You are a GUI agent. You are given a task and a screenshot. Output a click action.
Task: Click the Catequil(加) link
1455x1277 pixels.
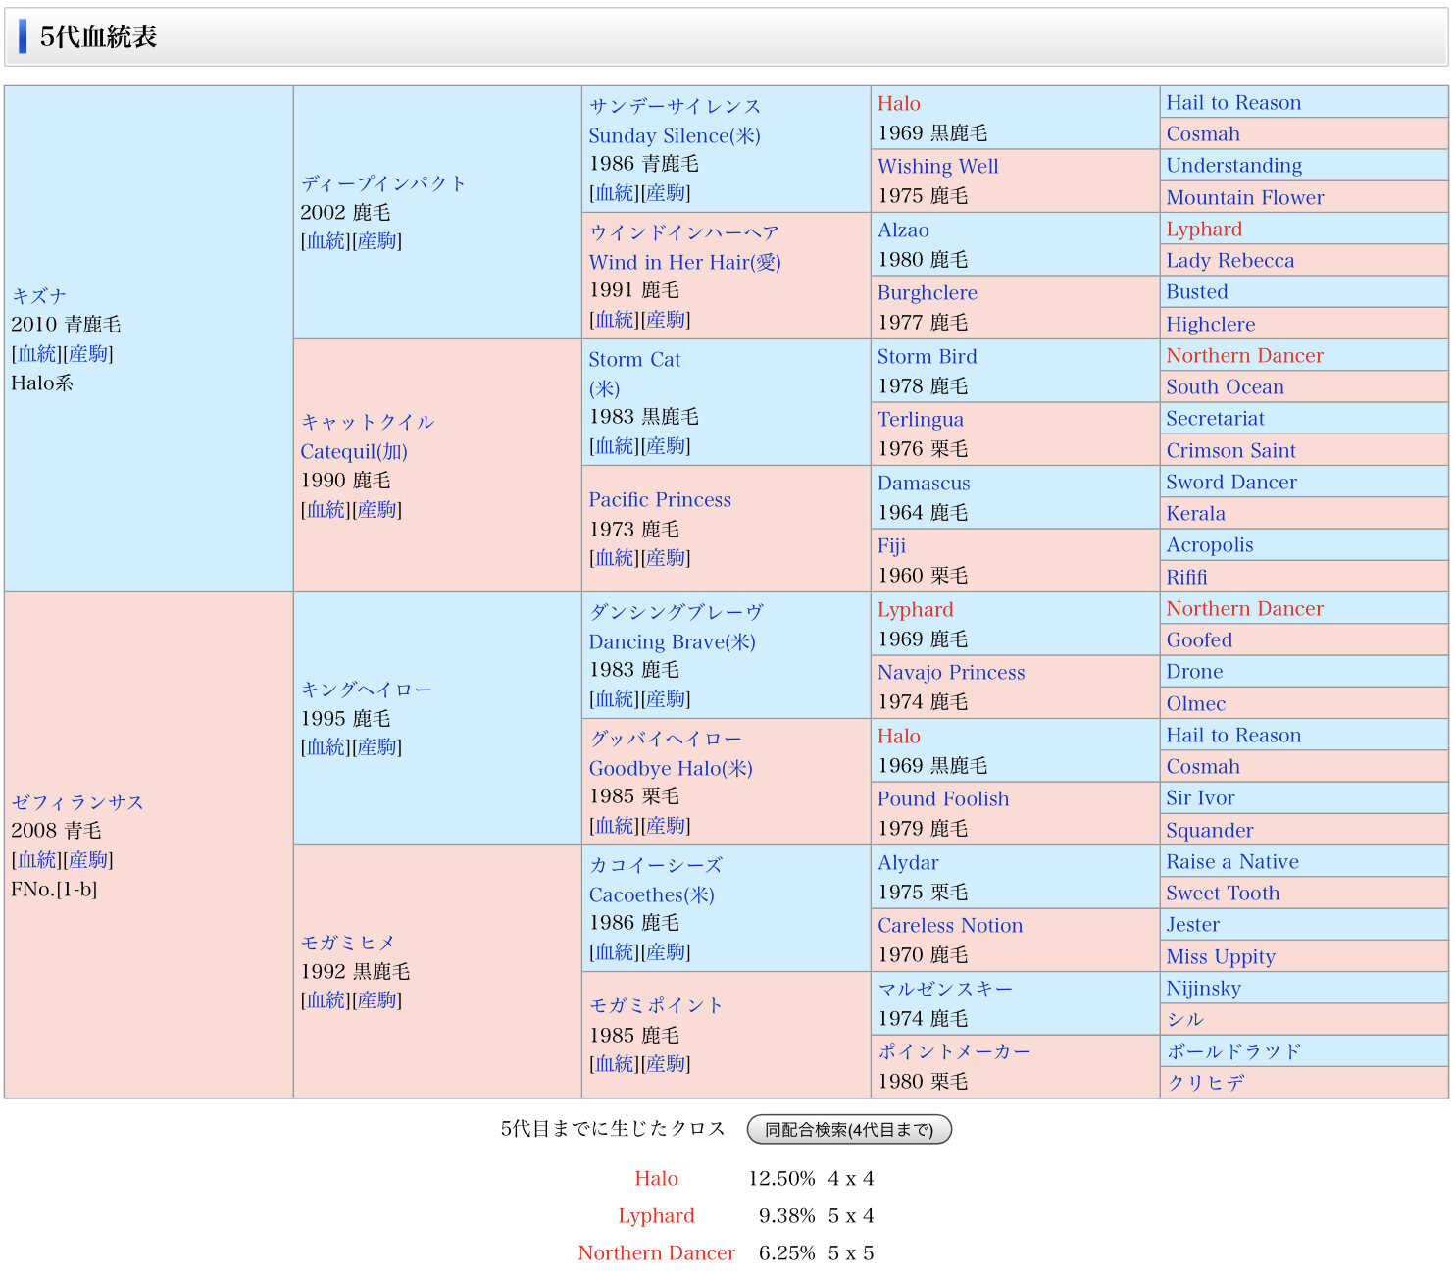coord(353,451)
